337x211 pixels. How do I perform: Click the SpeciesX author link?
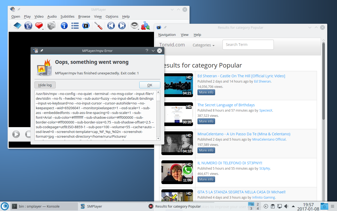pyautogui.click(x=266, y=110)
